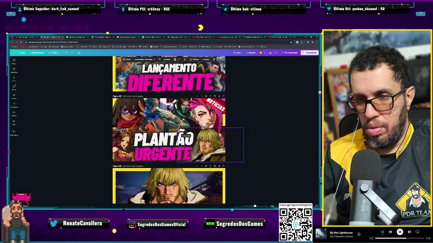The height and width of the screenshot is (243, 433).
Task: Open a new browser tab
Action: (x=294, y=37)
